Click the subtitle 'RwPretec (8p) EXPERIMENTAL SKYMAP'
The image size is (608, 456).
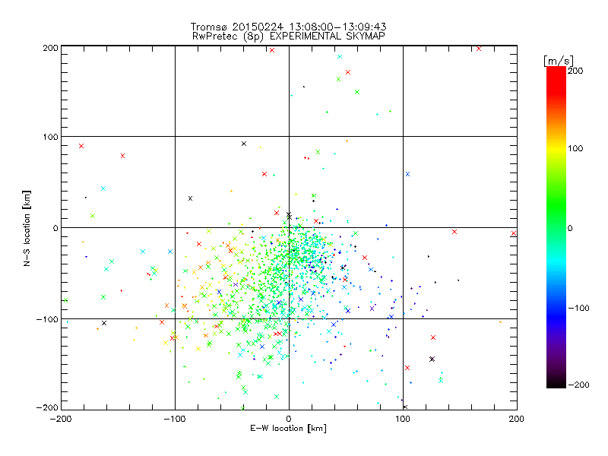[288, 36]
